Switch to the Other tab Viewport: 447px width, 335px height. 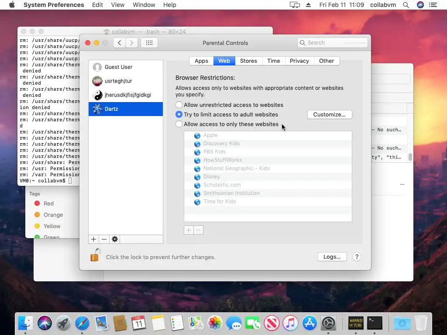point(327,61)
